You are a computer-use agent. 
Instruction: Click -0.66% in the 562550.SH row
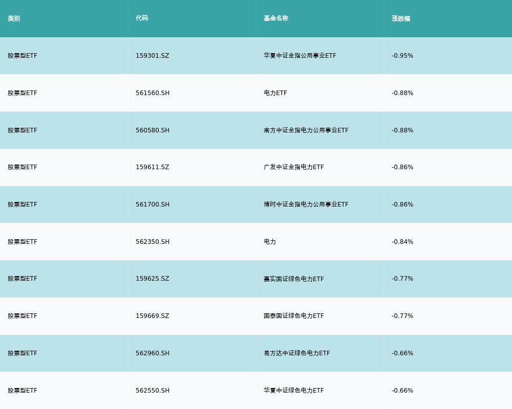[402, 391]
